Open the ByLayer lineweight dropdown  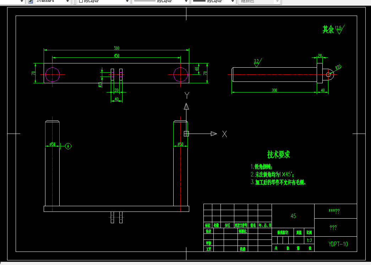(x=233, y=1)
